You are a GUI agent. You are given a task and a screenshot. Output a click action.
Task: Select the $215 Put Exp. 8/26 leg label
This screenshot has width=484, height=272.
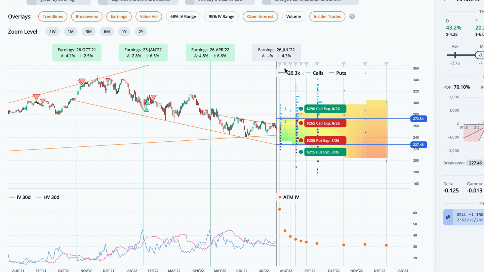325,152
